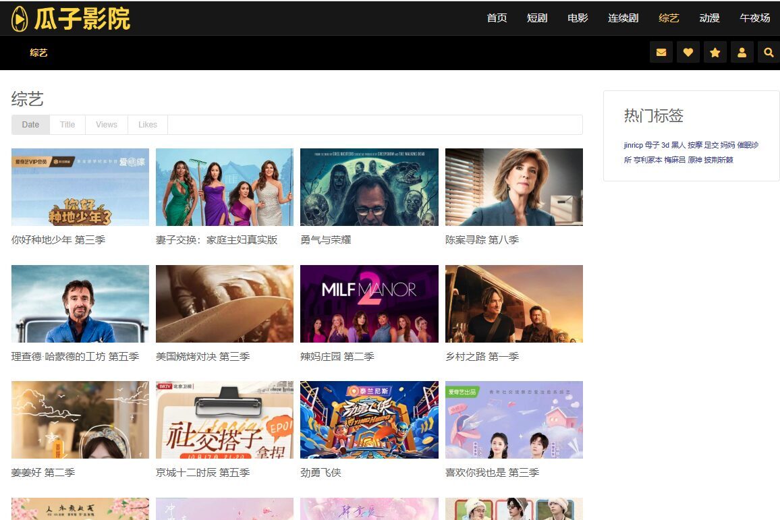
Task: Open the 短剧 navigation menu item
Action: (x=537, y=18)
